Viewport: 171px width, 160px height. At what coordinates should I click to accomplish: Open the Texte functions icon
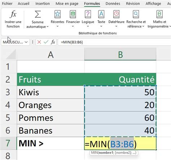[x=101, y=14]
